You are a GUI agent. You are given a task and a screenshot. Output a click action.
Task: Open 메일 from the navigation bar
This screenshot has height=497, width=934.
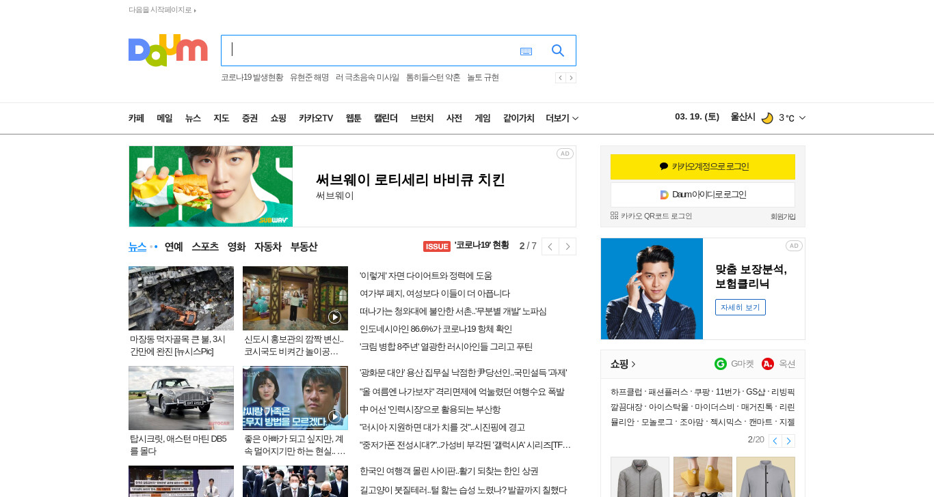click(x=165, y=118)
